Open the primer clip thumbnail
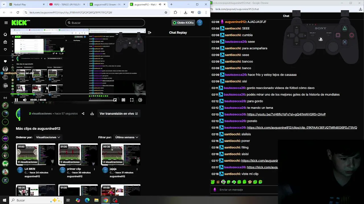 tap(78, 154)
